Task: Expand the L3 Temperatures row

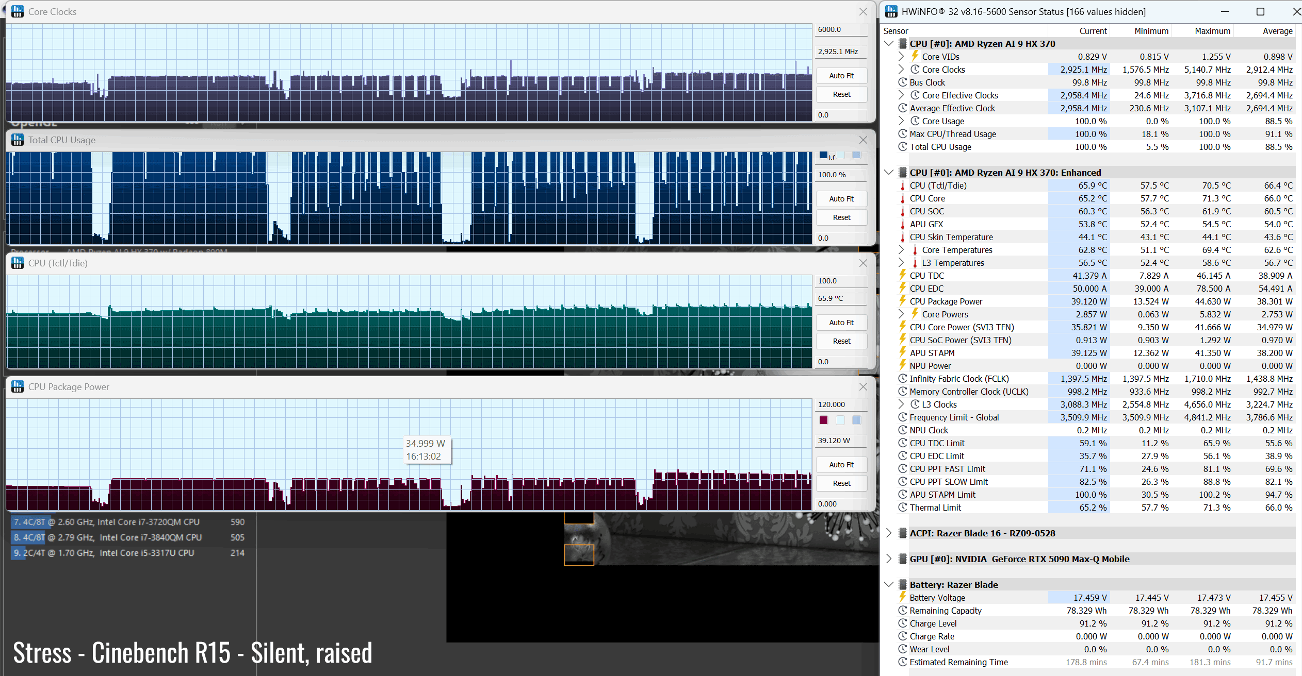Action: 901,262
